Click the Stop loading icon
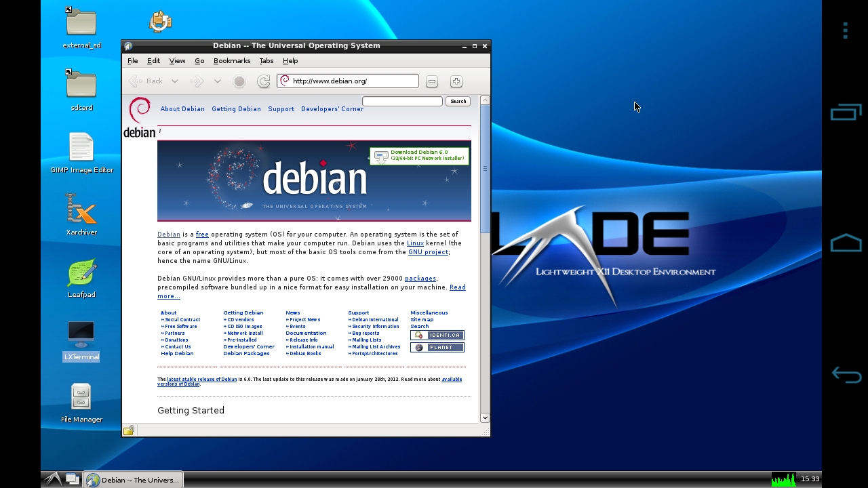The width and height of the screenshot is (868, 488). point(239,81)
